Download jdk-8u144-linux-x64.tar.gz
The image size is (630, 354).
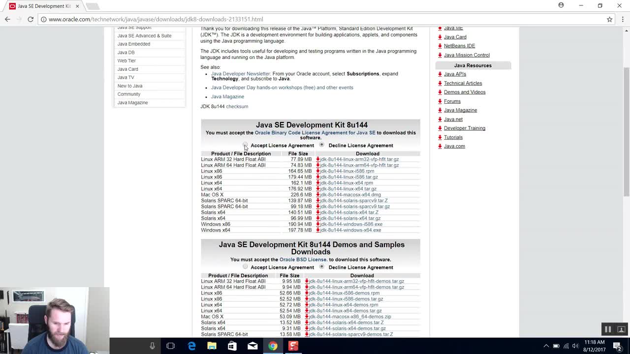click(x=348, y=189)
